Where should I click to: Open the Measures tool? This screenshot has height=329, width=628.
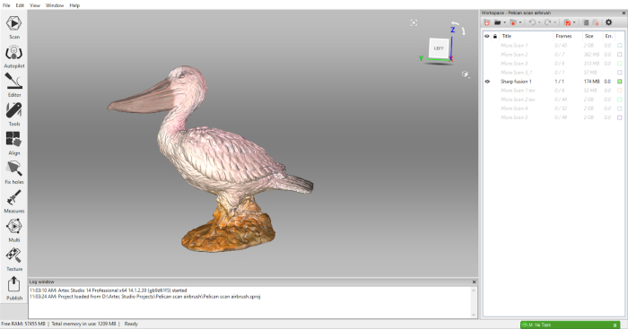14,202
